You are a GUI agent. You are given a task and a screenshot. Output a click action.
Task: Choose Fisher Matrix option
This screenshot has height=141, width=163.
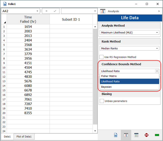[x=129, y=76]
